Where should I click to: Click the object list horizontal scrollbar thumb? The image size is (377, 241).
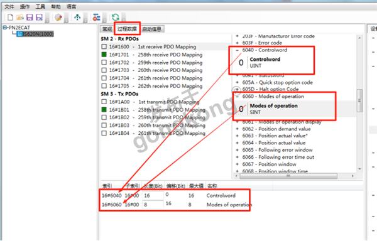(288, 176)
